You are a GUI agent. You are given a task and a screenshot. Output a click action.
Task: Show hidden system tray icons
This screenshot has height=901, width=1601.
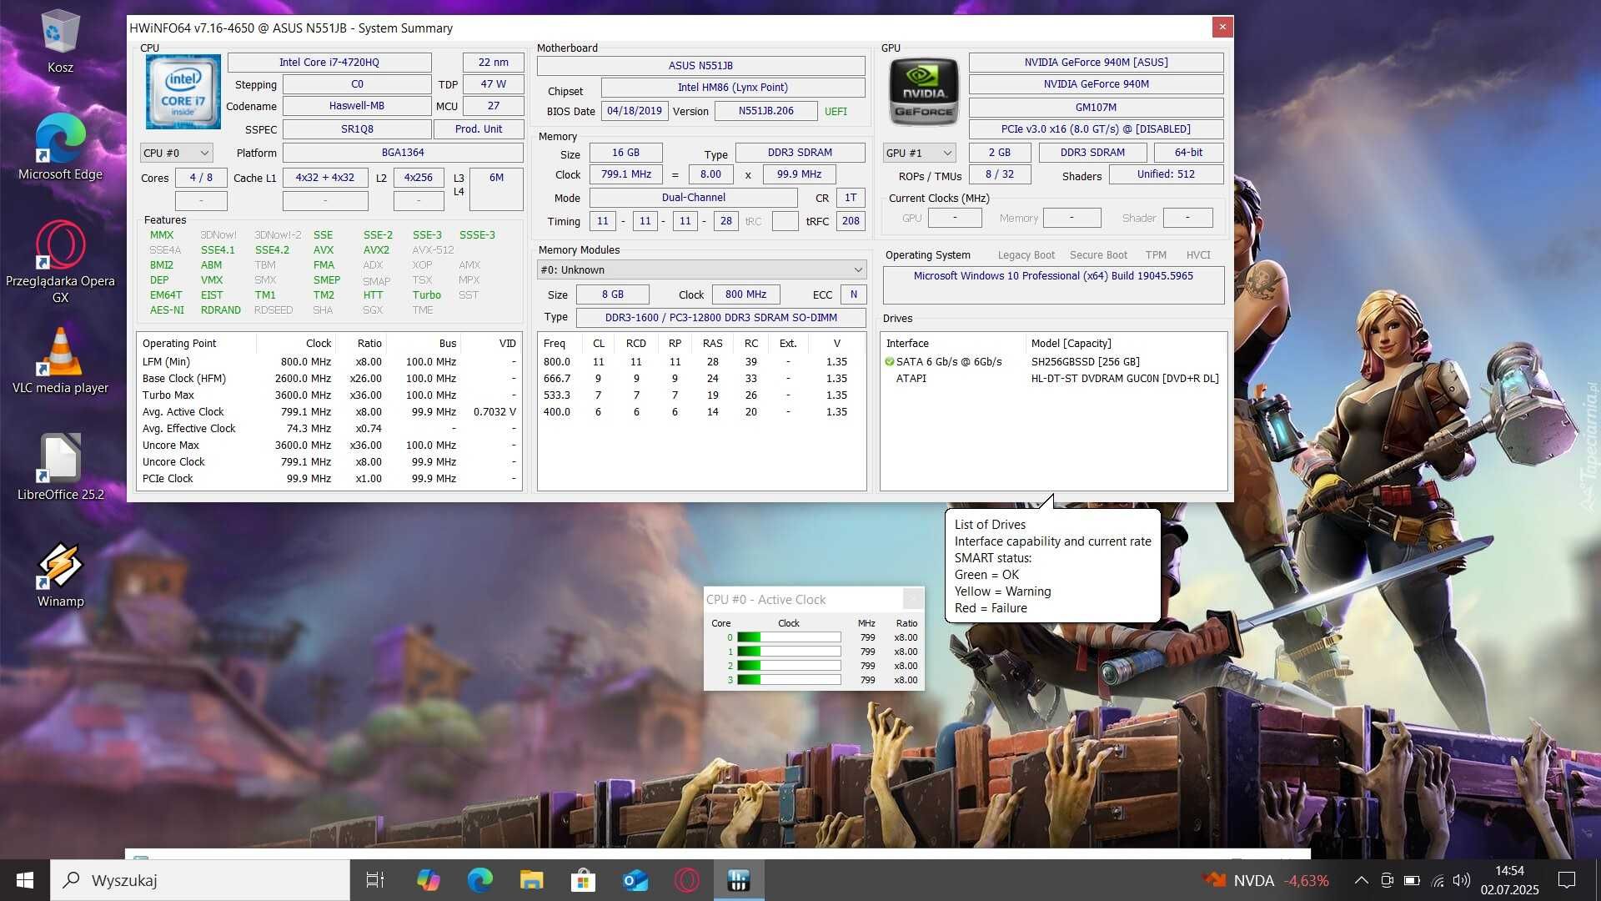tap(1361, 880)
